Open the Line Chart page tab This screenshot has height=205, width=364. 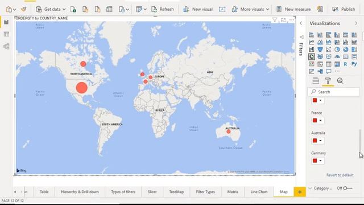[259, 192]
